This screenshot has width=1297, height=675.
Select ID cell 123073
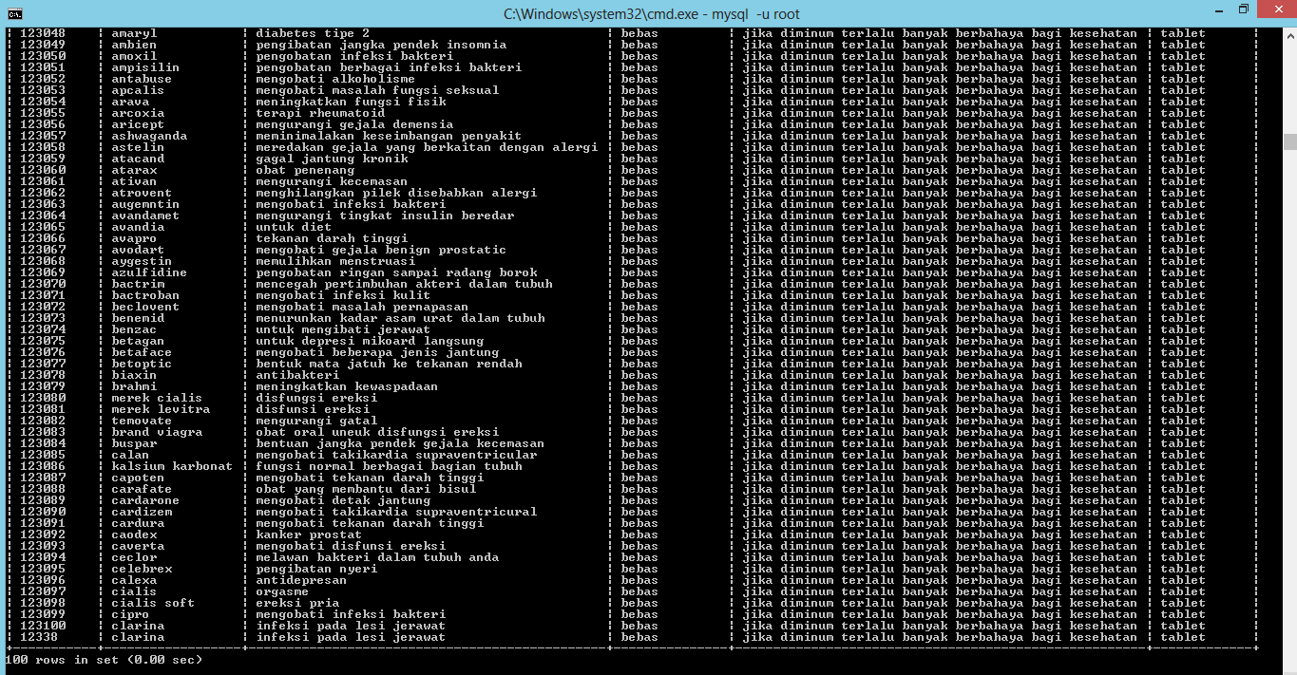[x=43, y=318]
